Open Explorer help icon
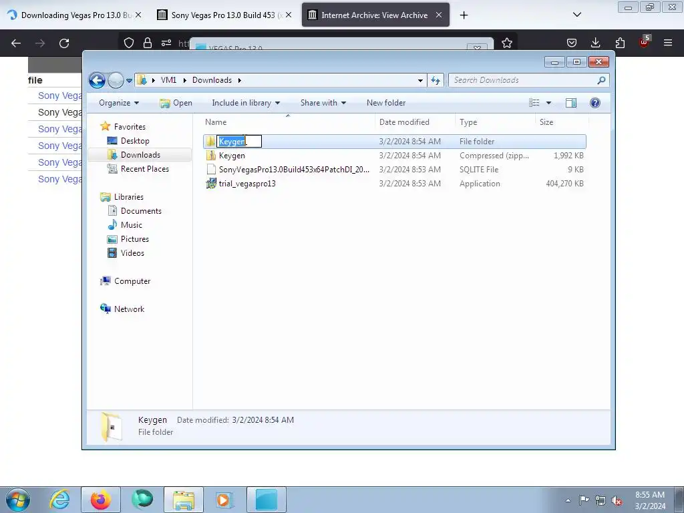Image resolution: width=684 pixels, height=513 pixels. pos(594,103)
